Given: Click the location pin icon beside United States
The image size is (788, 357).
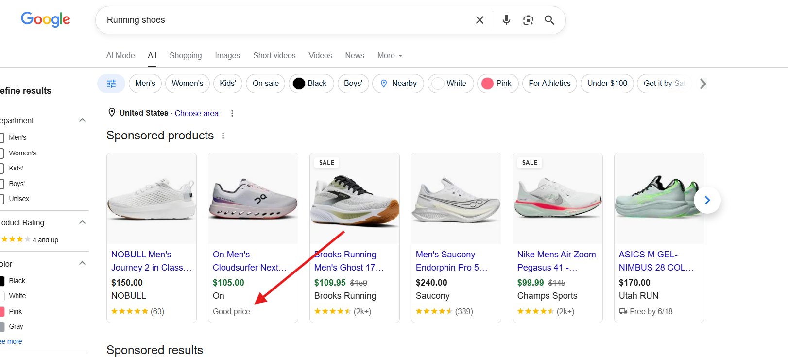Looking at the screenshot, I should [x=112, y=113].
